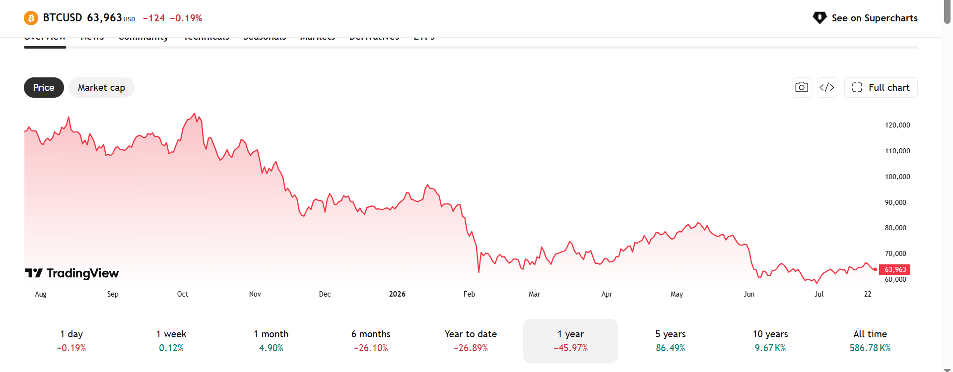This screenshot has width=953, height=372.
Task: Select the 1 day range
Action: (x=71, y=341)
